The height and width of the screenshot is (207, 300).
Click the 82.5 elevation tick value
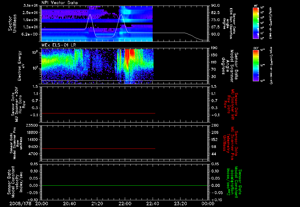tap(215, 13)
